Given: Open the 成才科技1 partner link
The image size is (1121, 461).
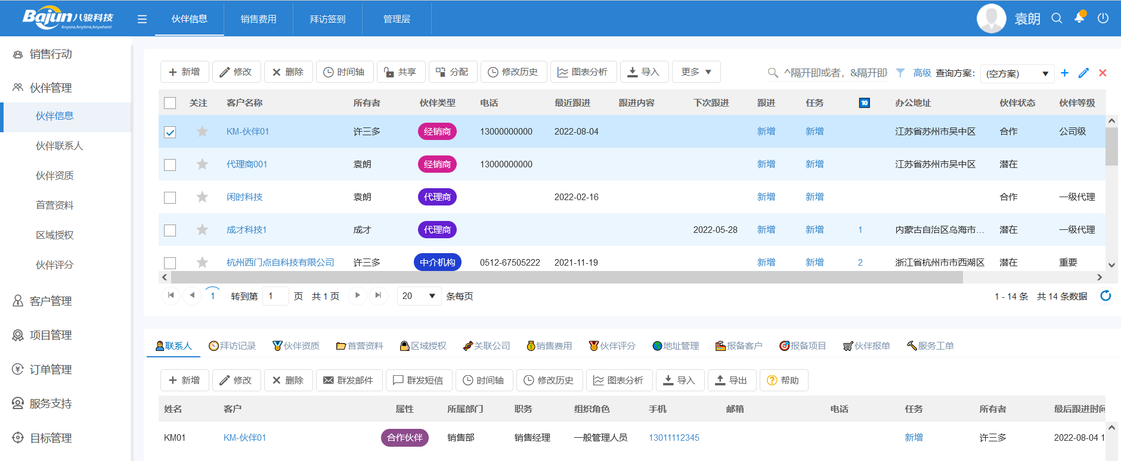Looking at the screenshot, I should pos(246,230).
